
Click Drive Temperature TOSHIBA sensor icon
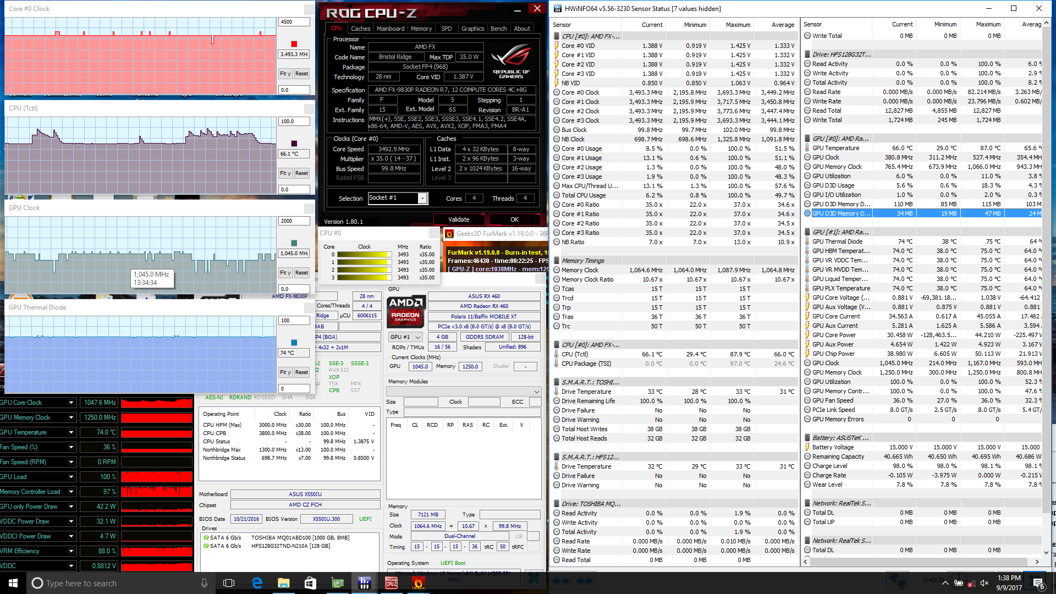(x=557, y=392)
